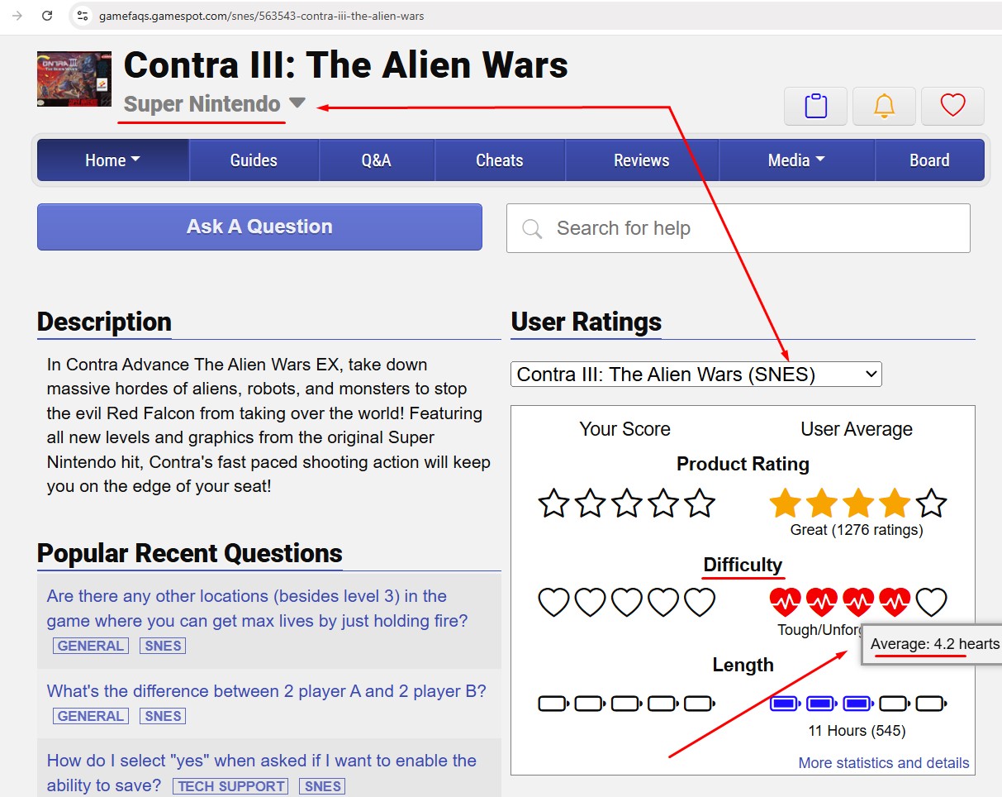Open site info icon beside the URL
The height and width of the screenshot is (797, 1002).
coord(81,16)
